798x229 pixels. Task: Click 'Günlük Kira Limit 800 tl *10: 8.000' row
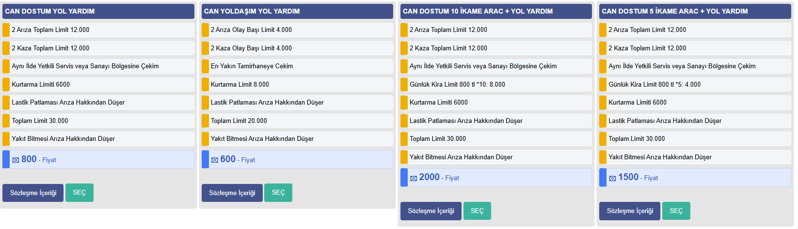(x=496, y=84)
